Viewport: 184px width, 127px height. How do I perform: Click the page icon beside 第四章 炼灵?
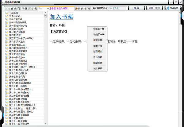pyautogui.click(x=6, y=35)
